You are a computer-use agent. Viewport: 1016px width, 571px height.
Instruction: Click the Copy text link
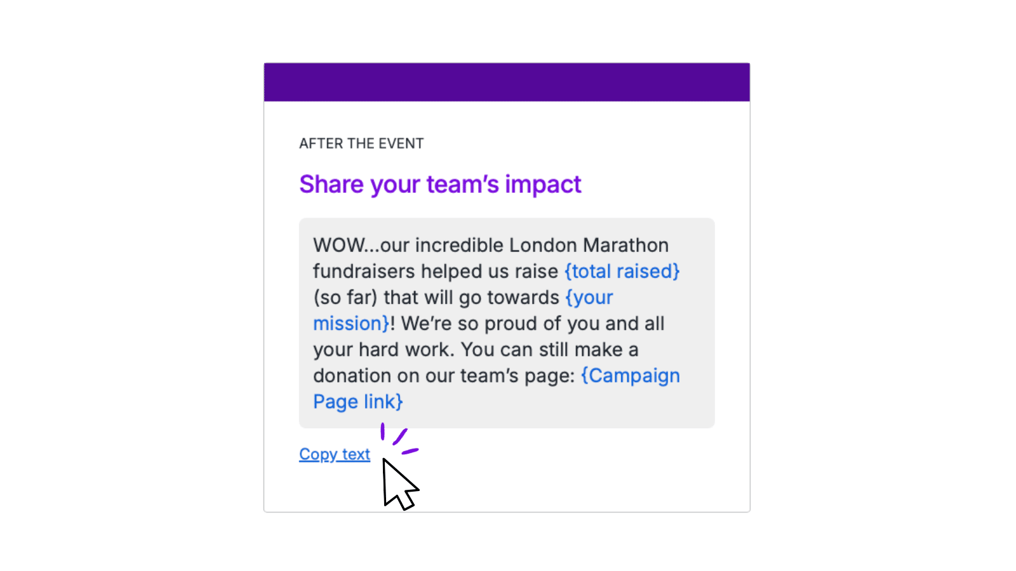[x=335, y=454]
